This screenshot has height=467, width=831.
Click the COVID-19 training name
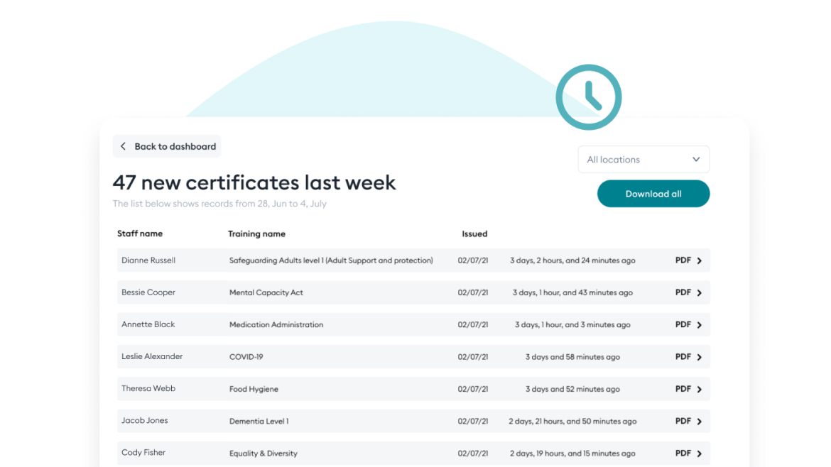(246, 357)
